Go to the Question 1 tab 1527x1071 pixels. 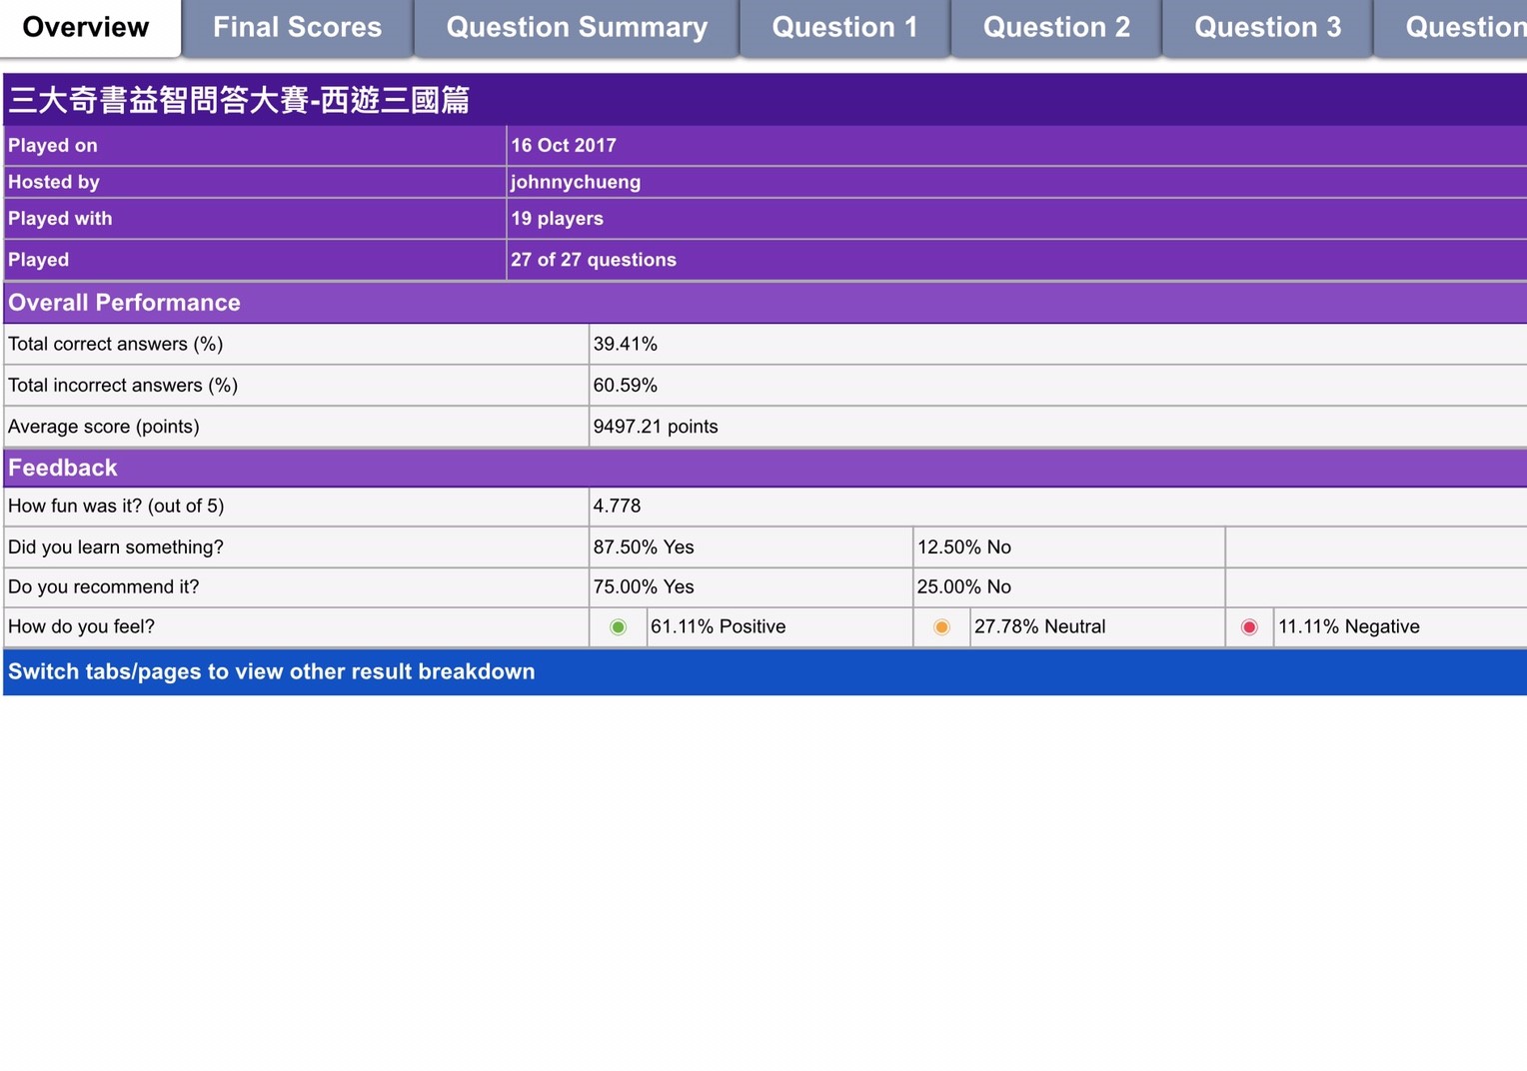click(x=844, y=27)
